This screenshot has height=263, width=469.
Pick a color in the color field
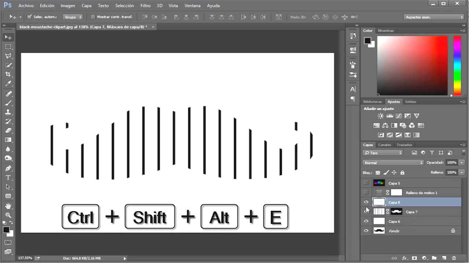412,65
